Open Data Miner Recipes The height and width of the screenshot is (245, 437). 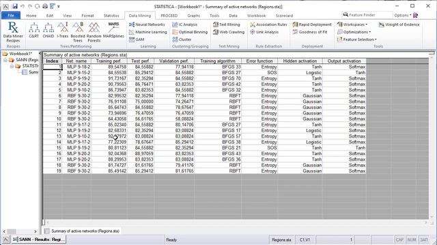[x=13, y=32]
